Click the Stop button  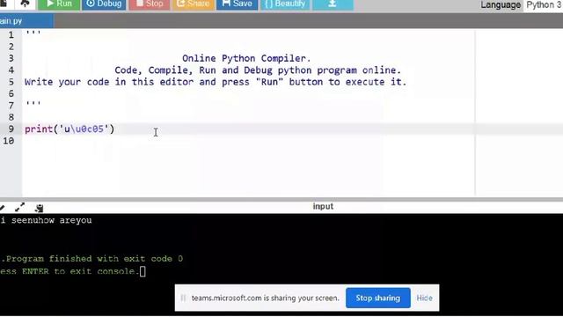pyautogui.click(x=150, y=4)
